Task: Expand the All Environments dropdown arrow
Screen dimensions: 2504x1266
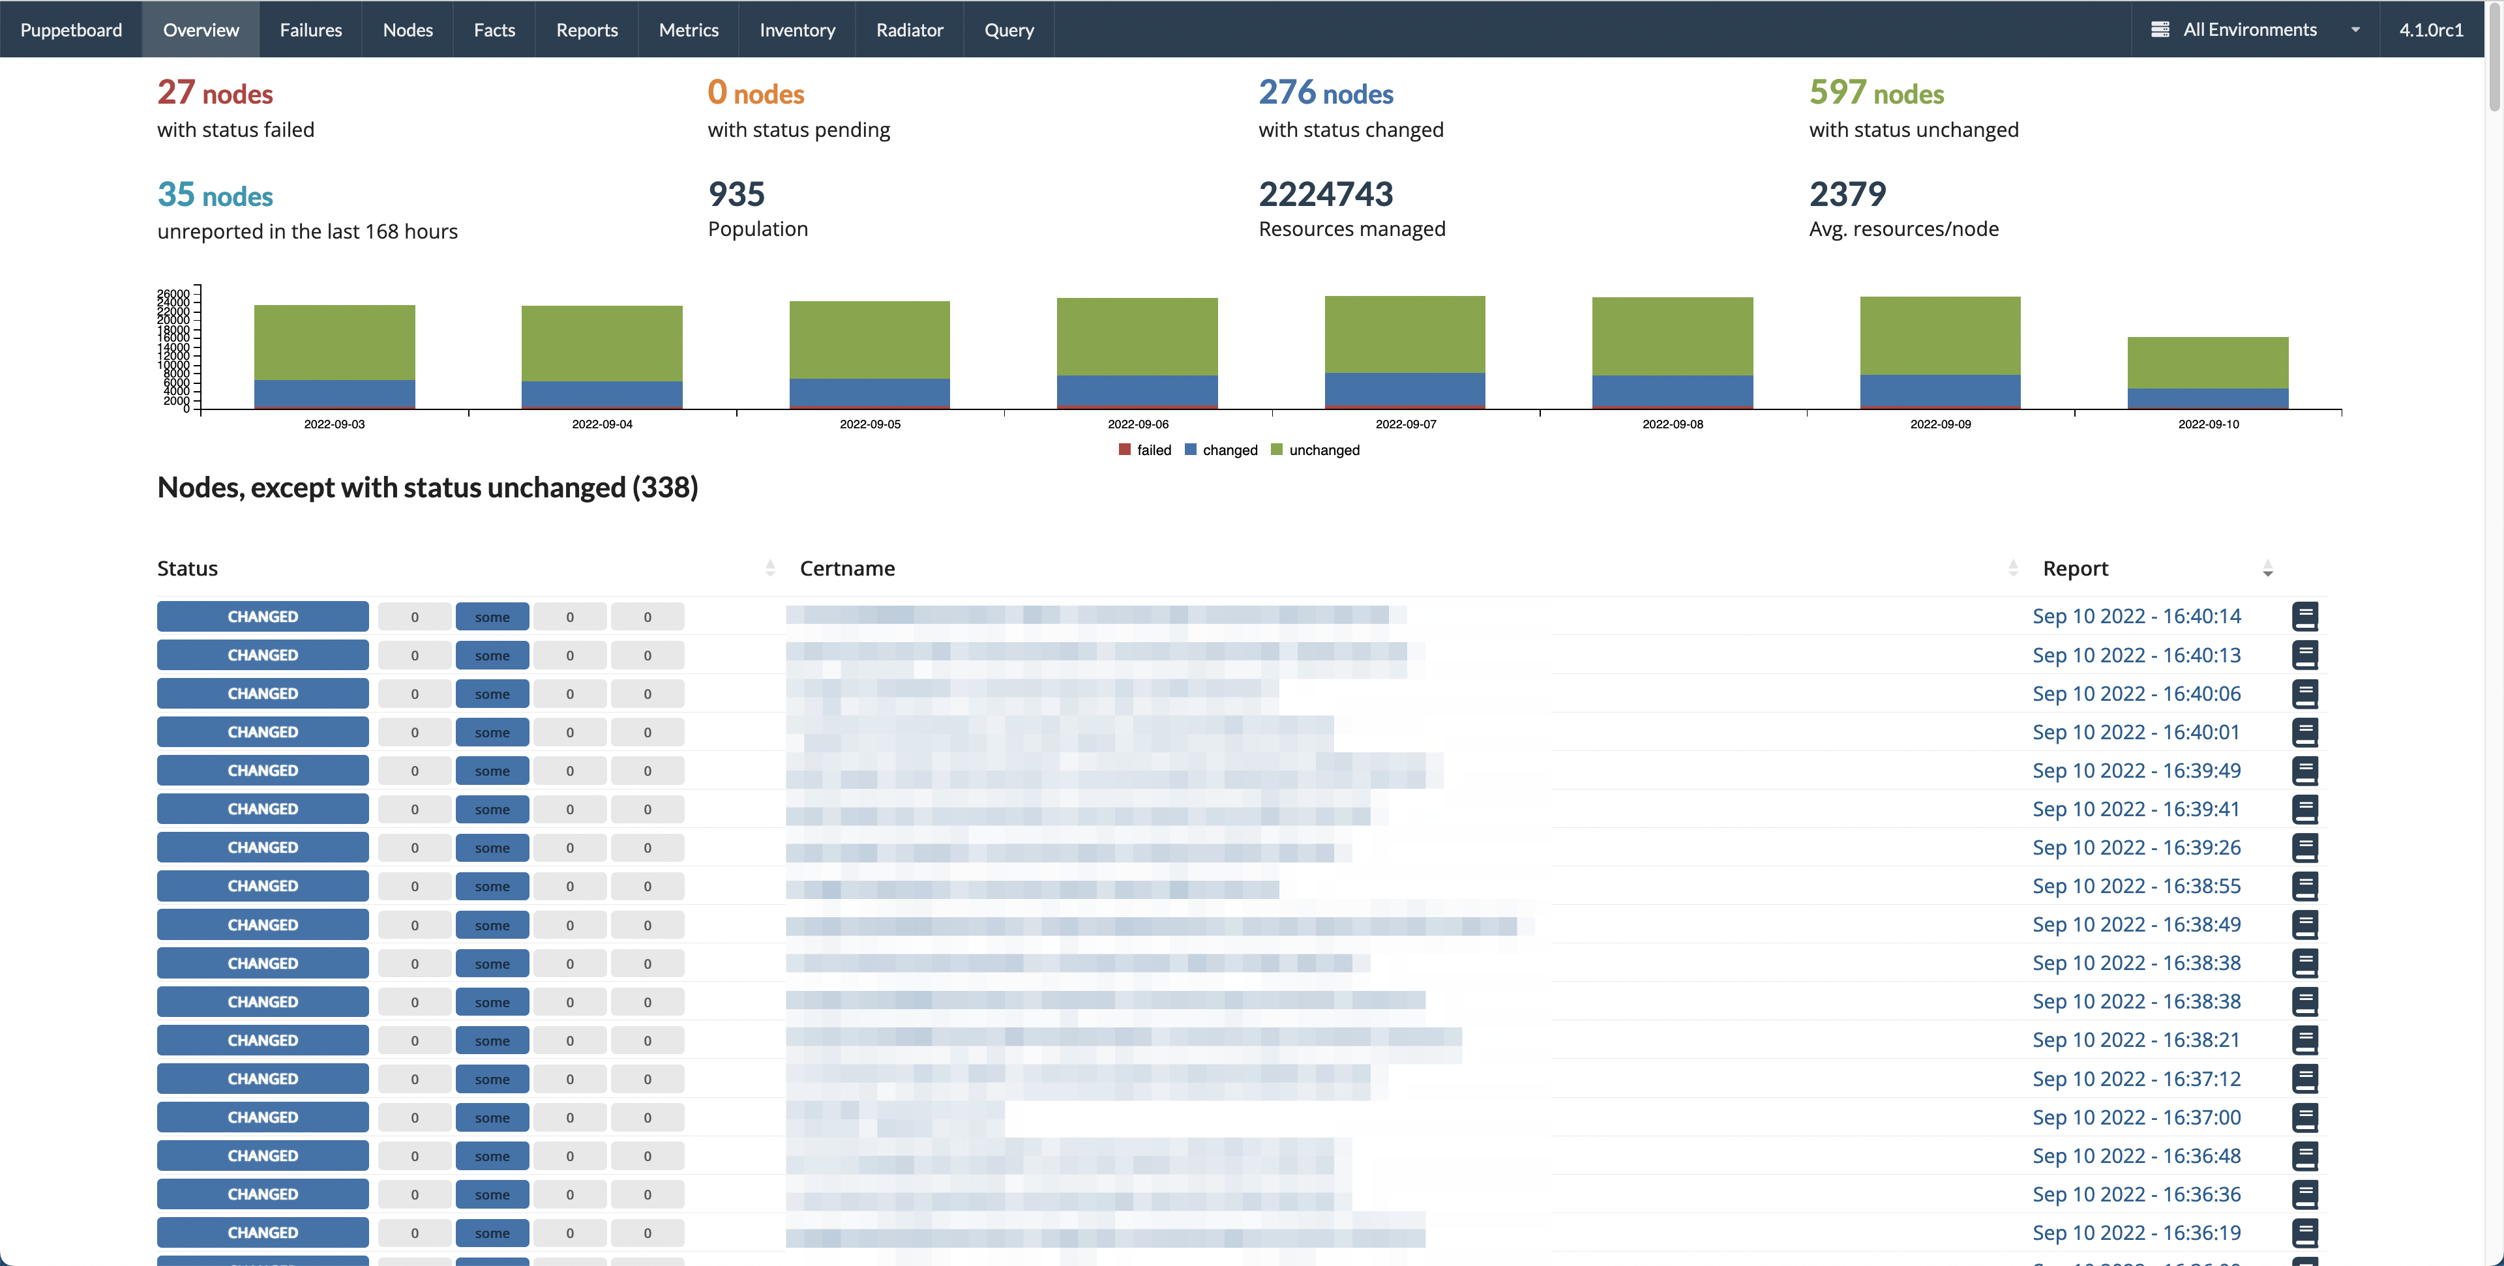Action: 2355,29
